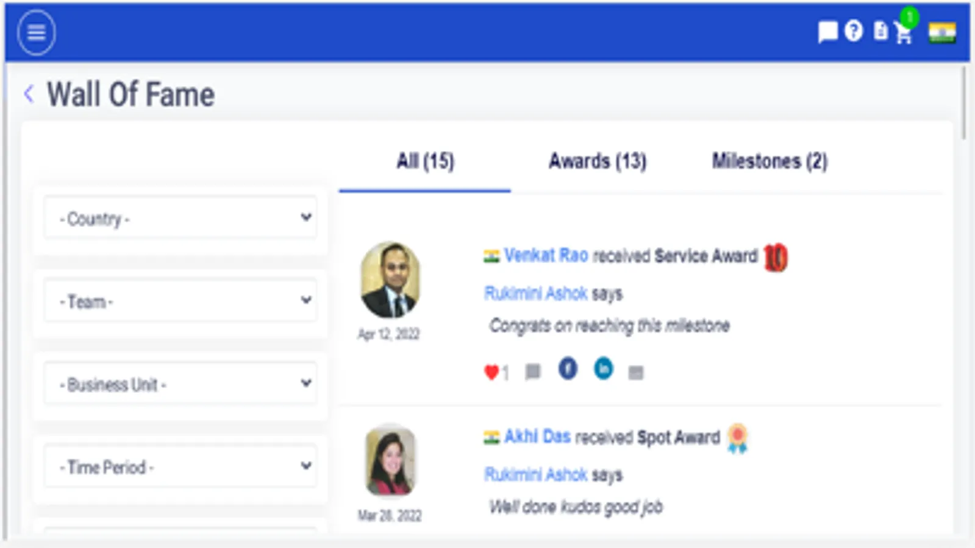975x548 pixels.
Task: Like Venkat Rao's post with heart icon
Action: 491,372
